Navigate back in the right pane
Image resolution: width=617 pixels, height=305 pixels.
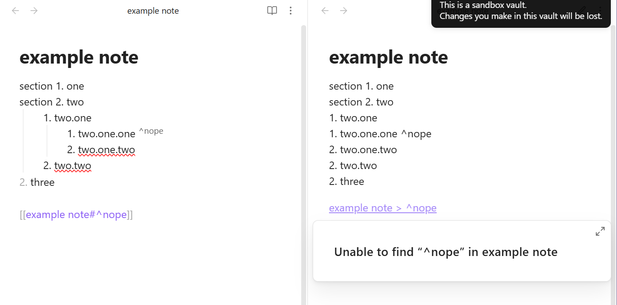(x=325, y=11)
